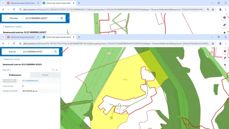Open hamburger menu in front window search bar
The image size is (229, 129).
(x=5, y=52)
